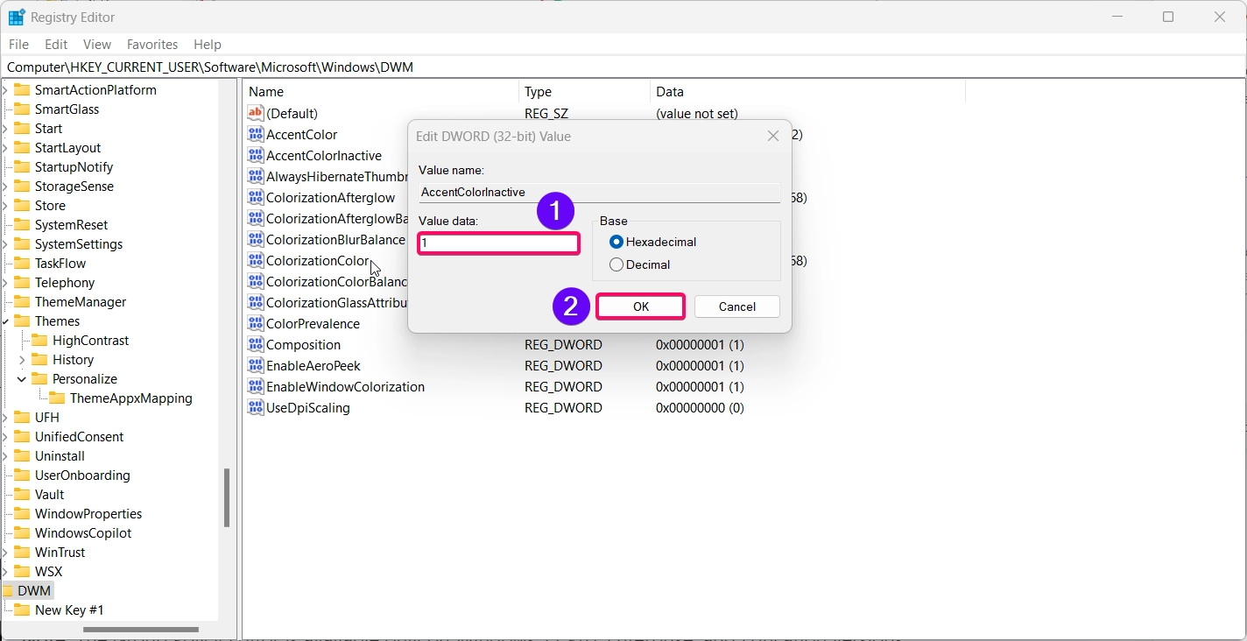The image size is (1247, 641).
Task: Open the Help menu
Action: (x=208, y=44)
